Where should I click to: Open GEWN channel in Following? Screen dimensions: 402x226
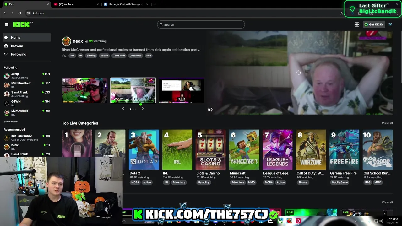click(27, 103)
